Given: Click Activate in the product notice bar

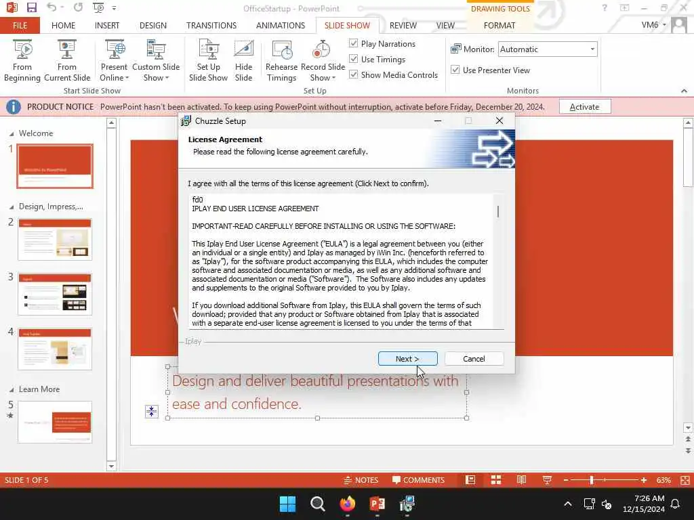Looking at the screenshot, I should coord(585,106).
